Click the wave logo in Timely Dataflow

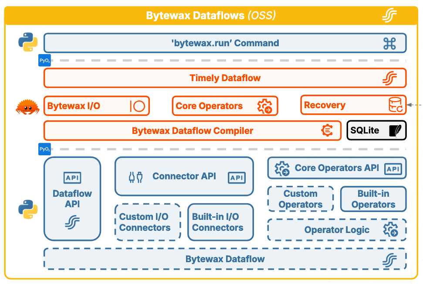tap(389, 79)
